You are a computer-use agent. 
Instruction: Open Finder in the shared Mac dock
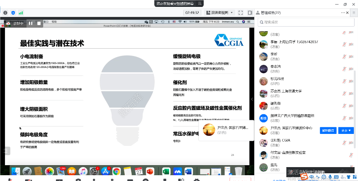tap(16, 171)
